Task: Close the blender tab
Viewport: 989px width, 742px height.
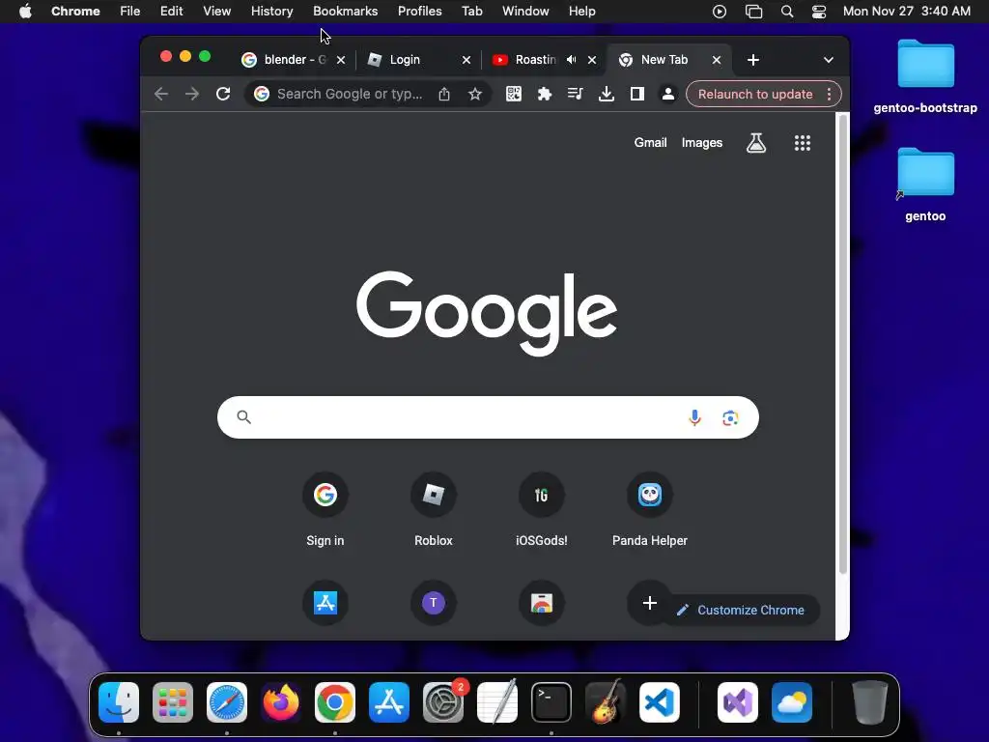Action: 341,60
